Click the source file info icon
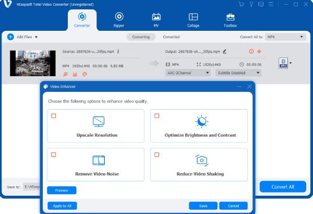313x214 pixels. [118, 52]
